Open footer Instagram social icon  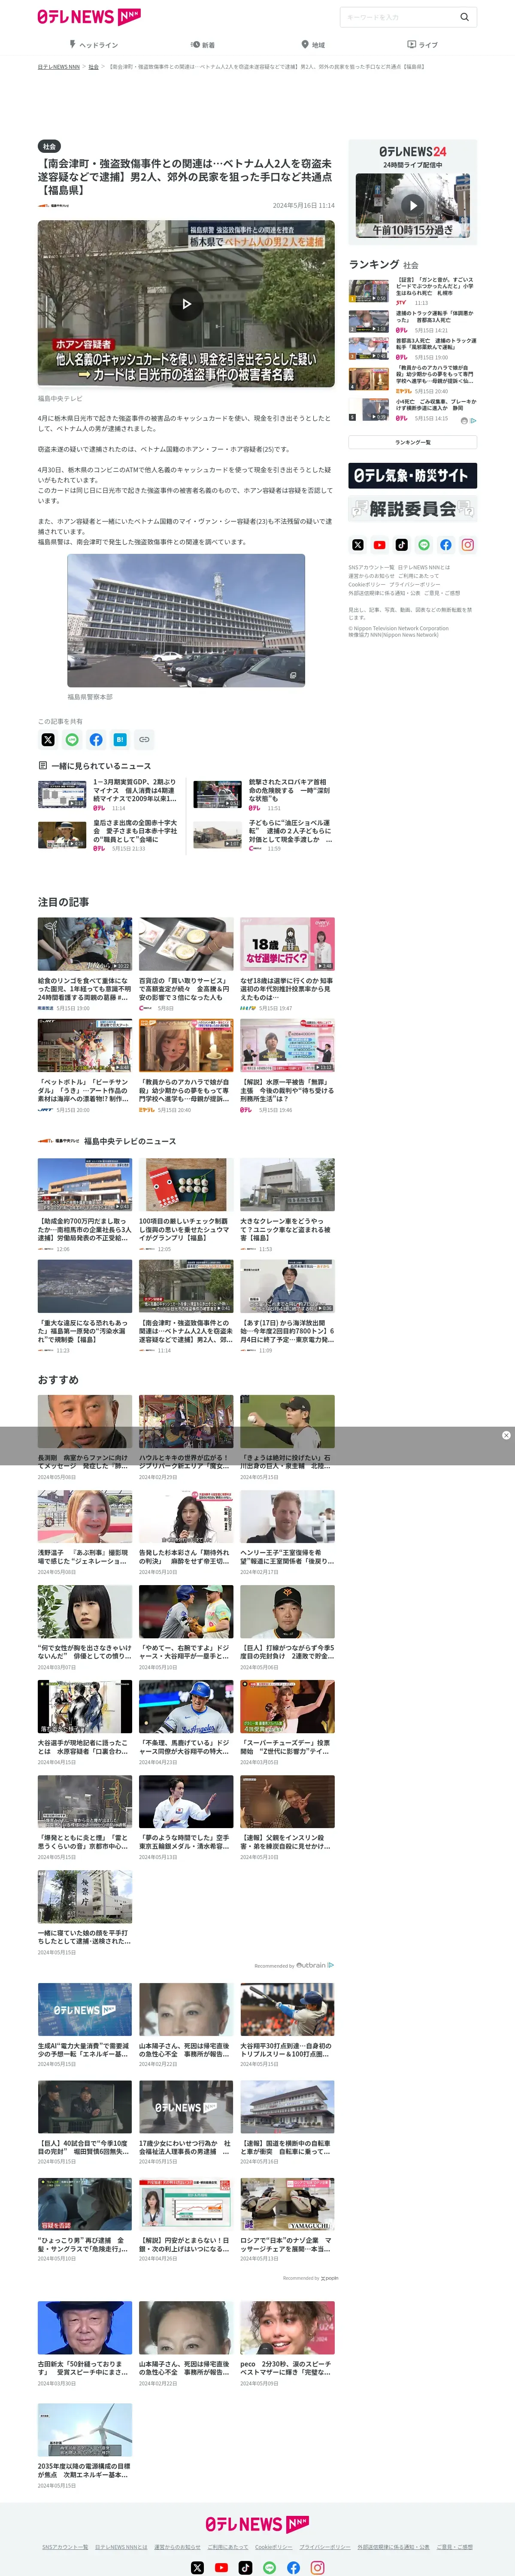pos(317,2567)
